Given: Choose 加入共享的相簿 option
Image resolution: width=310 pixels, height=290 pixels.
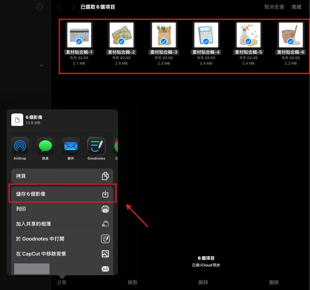Looking at the screenshot, I should coord(62,224).
